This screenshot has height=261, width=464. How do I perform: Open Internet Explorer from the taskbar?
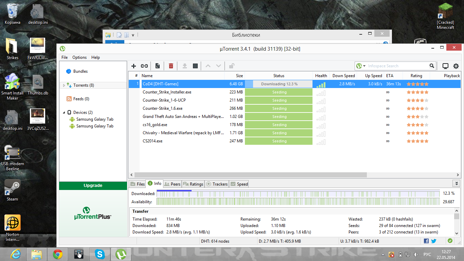[16, 254]
